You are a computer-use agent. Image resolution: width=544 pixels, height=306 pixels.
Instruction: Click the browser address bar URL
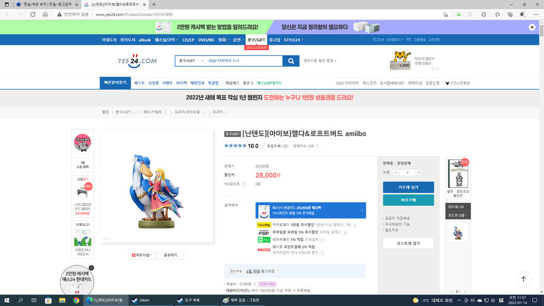[134, 15]
